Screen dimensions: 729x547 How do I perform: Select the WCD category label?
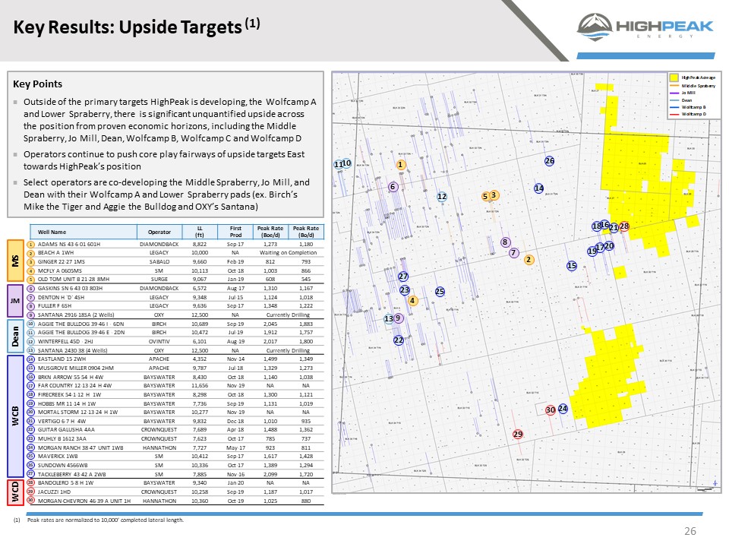click(15, 492)
